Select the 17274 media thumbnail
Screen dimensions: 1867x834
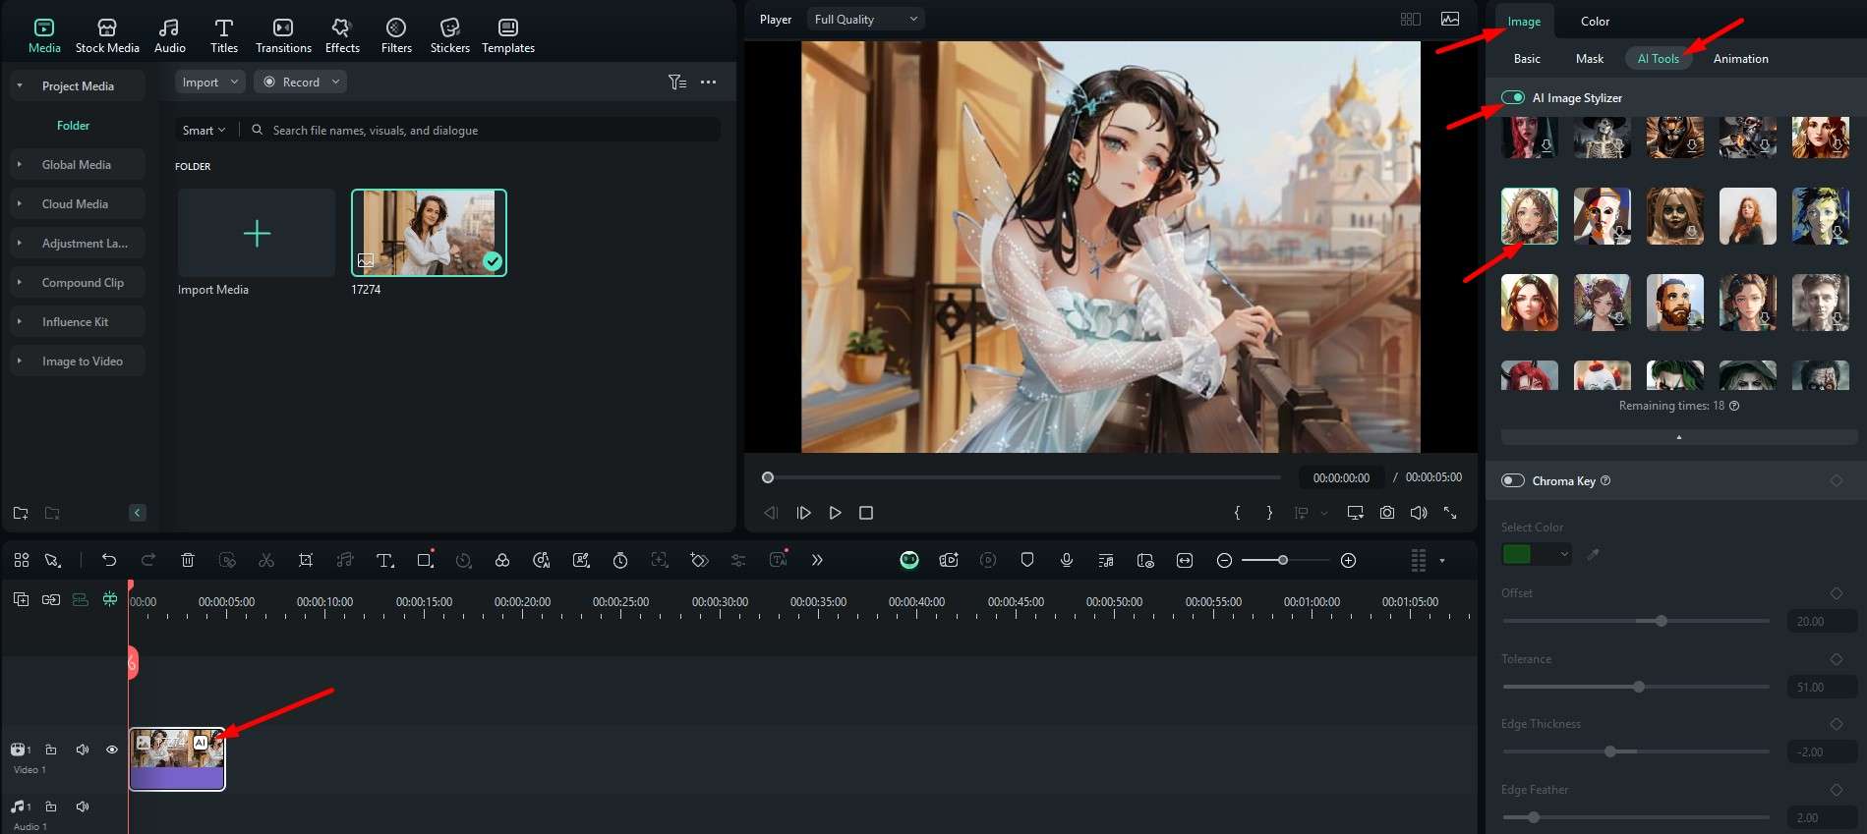429,233
